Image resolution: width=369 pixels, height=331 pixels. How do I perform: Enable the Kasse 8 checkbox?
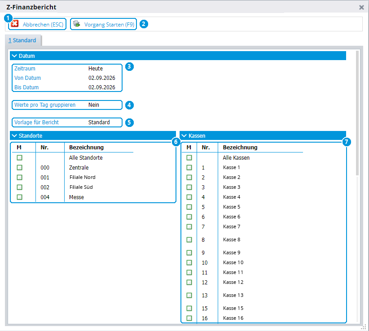tap(189, 240)
